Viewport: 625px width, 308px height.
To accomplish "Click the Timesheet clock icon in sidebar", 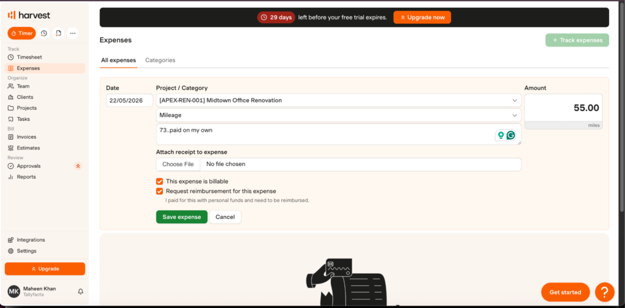I will (x=11, y=57).
